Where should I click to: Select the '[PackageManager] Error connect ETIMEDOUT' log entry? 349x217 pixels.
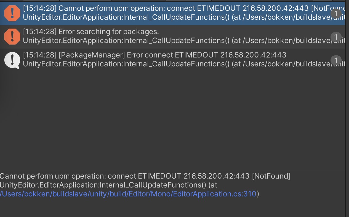tap(172, 60)
